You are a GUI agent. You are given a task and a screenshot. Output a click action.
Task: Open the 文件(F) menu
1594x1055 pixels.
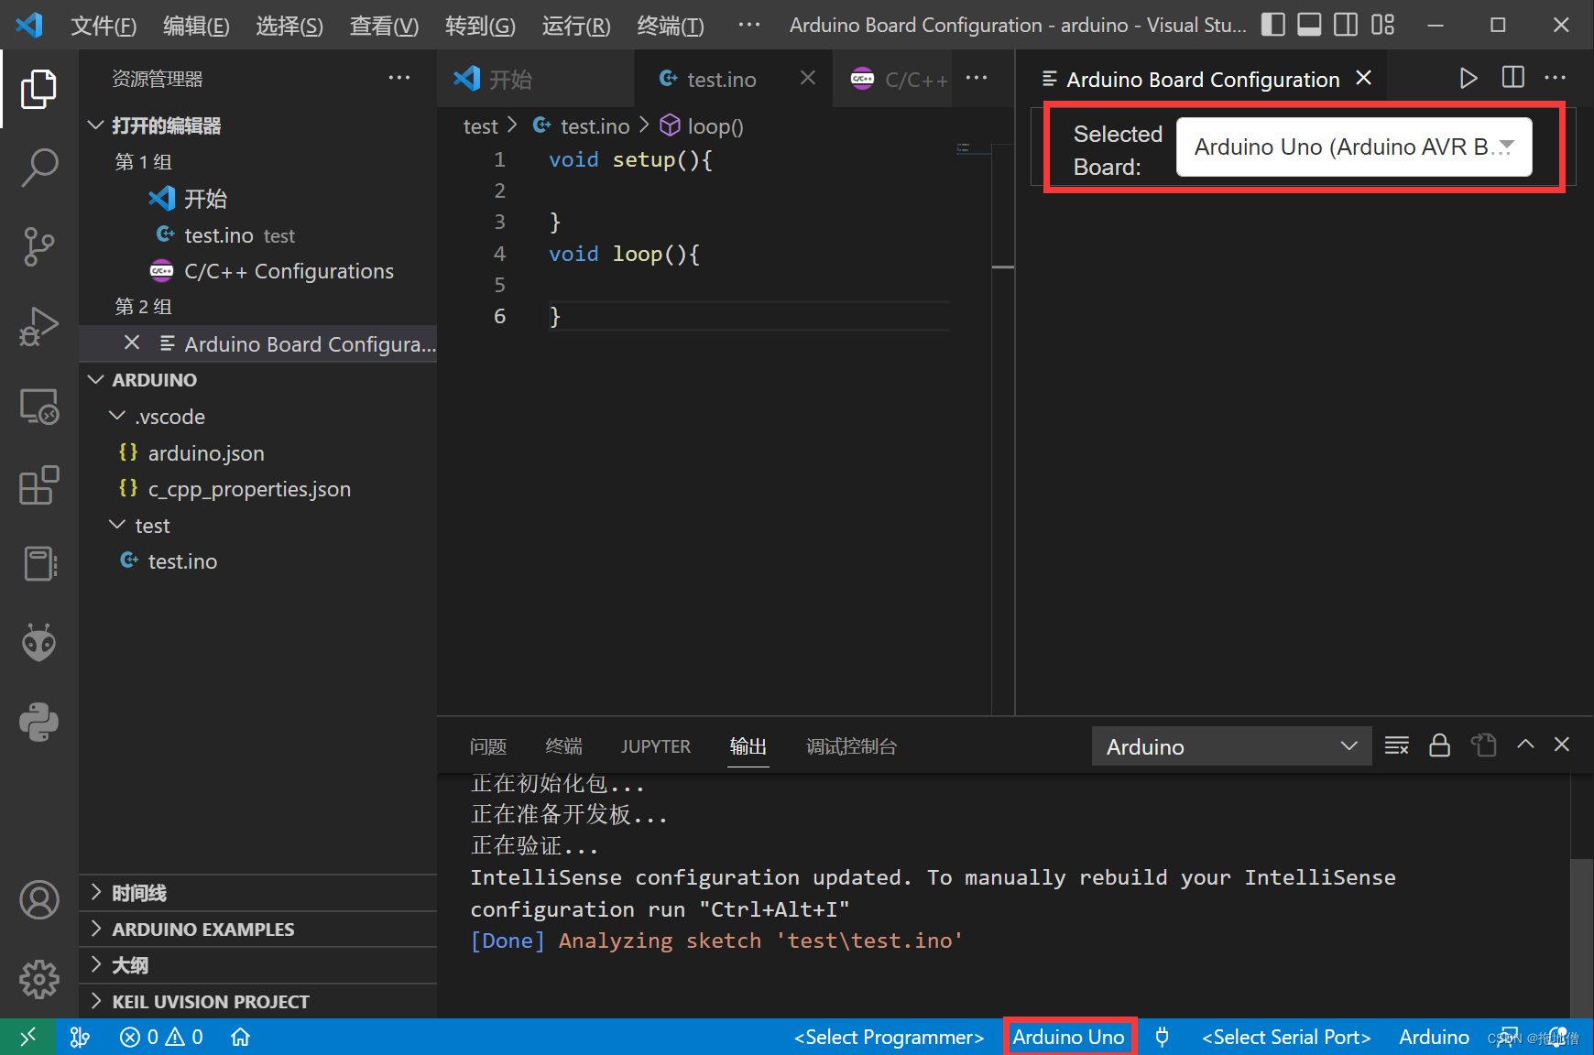point(104,26)
